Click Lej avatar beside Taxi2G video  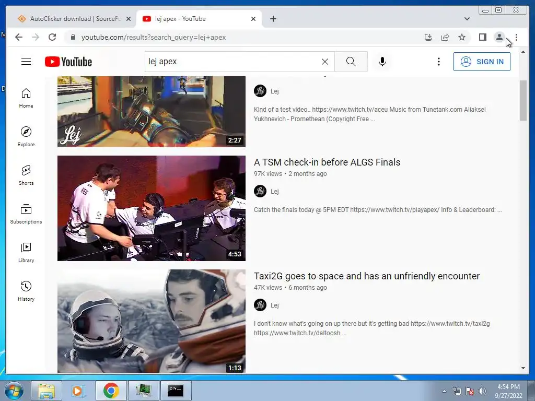(260, 305)
